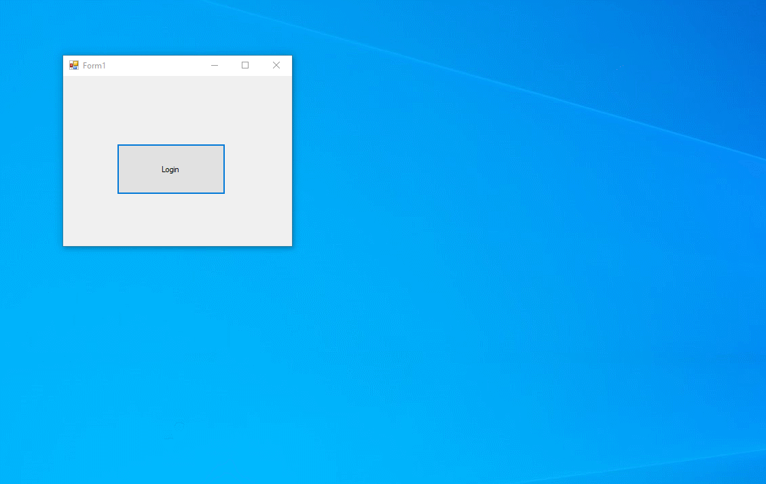766x484 pixels.
Task: Close the Form1 window
Action: (x=276, y=65)
